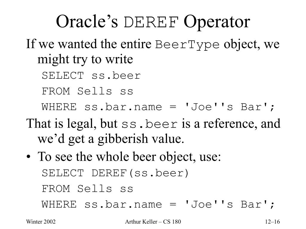The width and height of the screenshot is (306, 229).
Task: Click the second 'FROM Sells ss' line under DEREF
Action: coord(88,189)
